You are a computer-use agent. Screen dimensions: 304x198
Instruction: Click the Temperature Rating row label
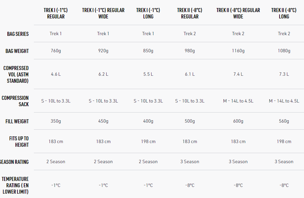coord(15,185)
